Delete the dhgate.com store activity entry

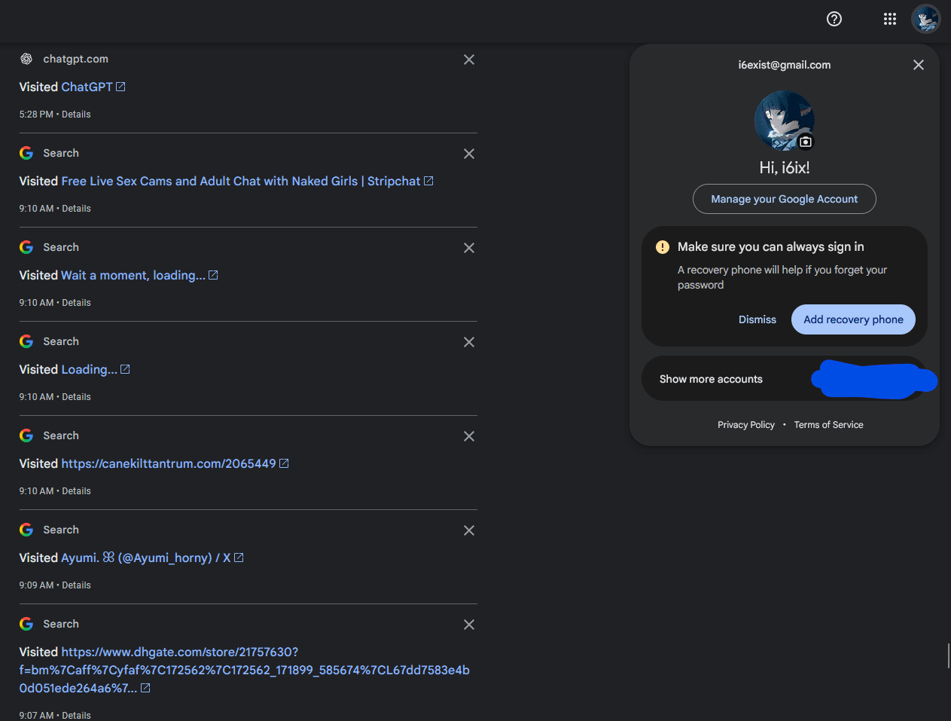[x=468, y=625]
